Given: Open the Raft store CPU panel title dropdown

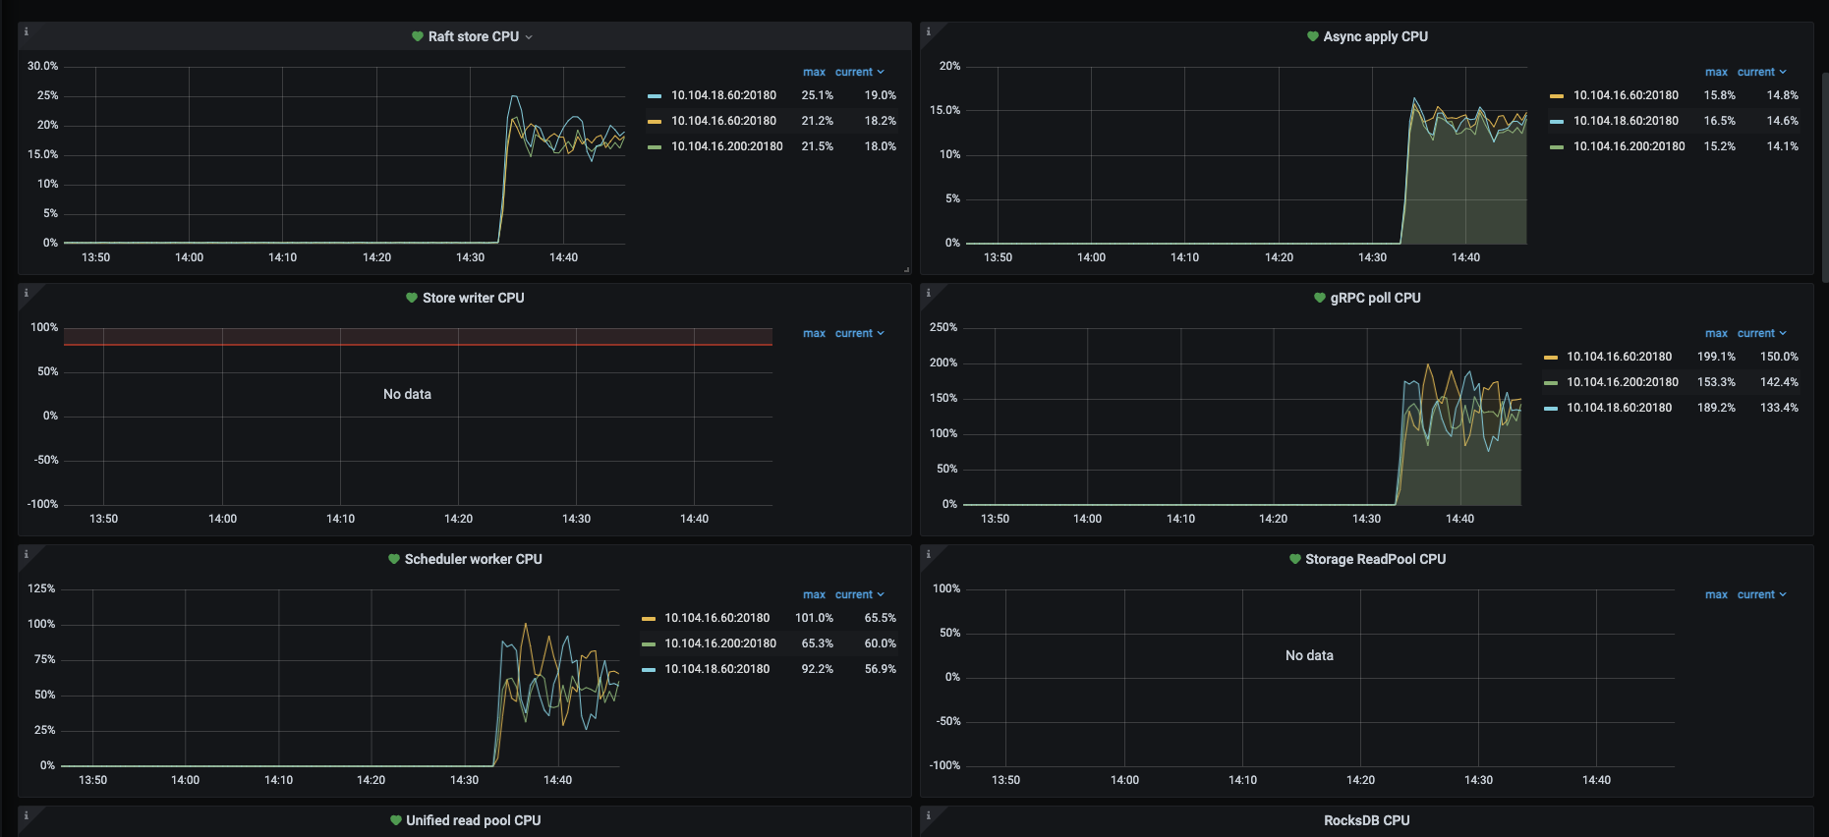Looking at the screenshot, I should 474,36.
